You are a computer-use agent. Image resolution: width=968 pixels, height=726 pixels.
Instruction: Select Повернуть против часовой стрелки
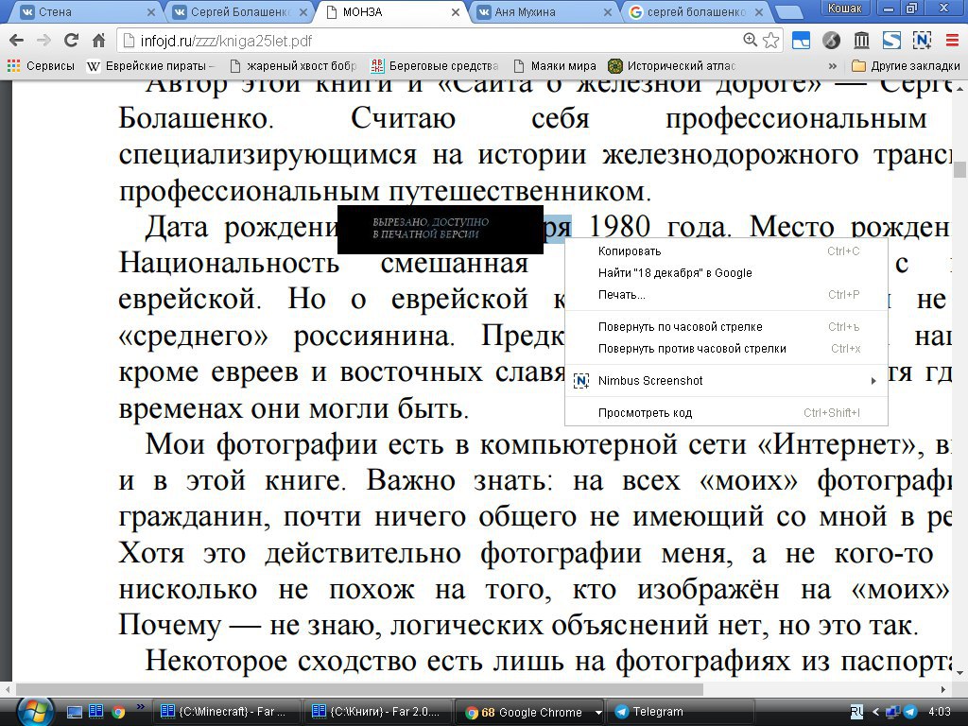[x=726, y=348]
